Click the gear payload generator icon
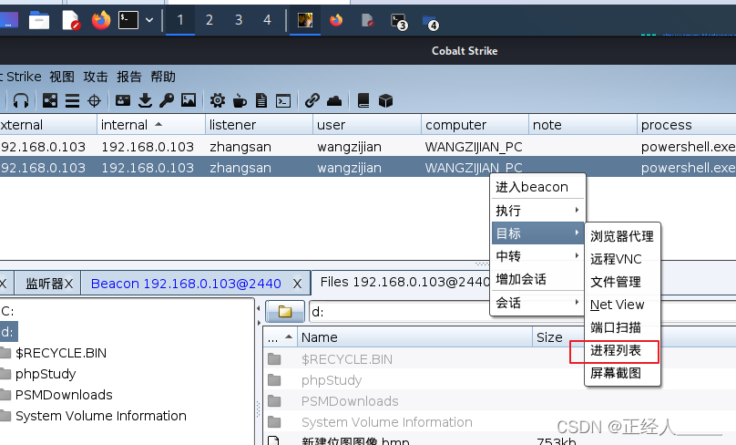The height and width of the screenshot is (445, 736). [218, 100]
